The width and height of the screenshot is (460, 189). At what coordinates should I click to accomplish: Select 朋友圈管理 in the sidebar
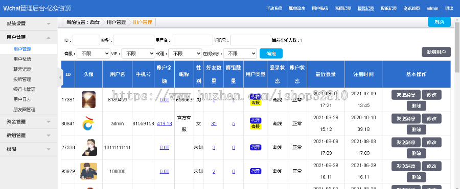pos(25,110)
